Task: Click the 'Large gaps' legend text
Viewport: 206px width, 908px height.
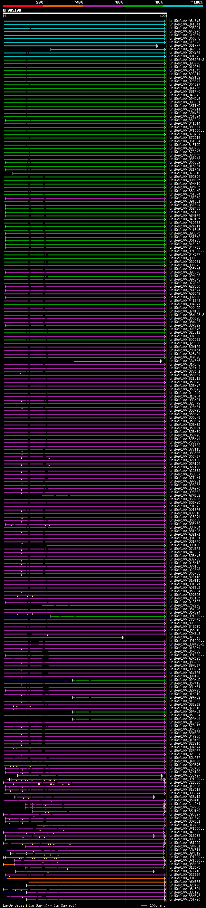Action: point(14,905)
